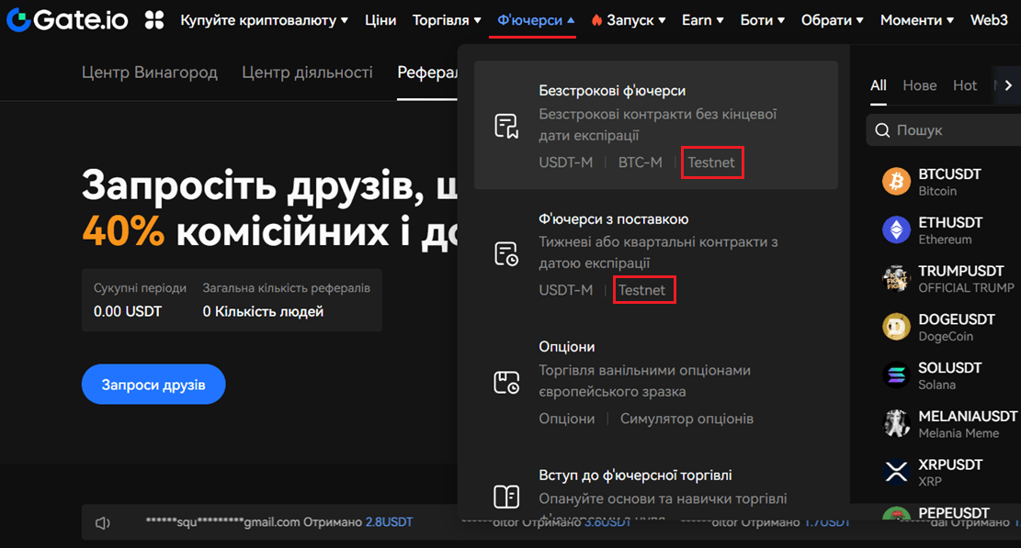Click the Ethereum coin icon

896,230
